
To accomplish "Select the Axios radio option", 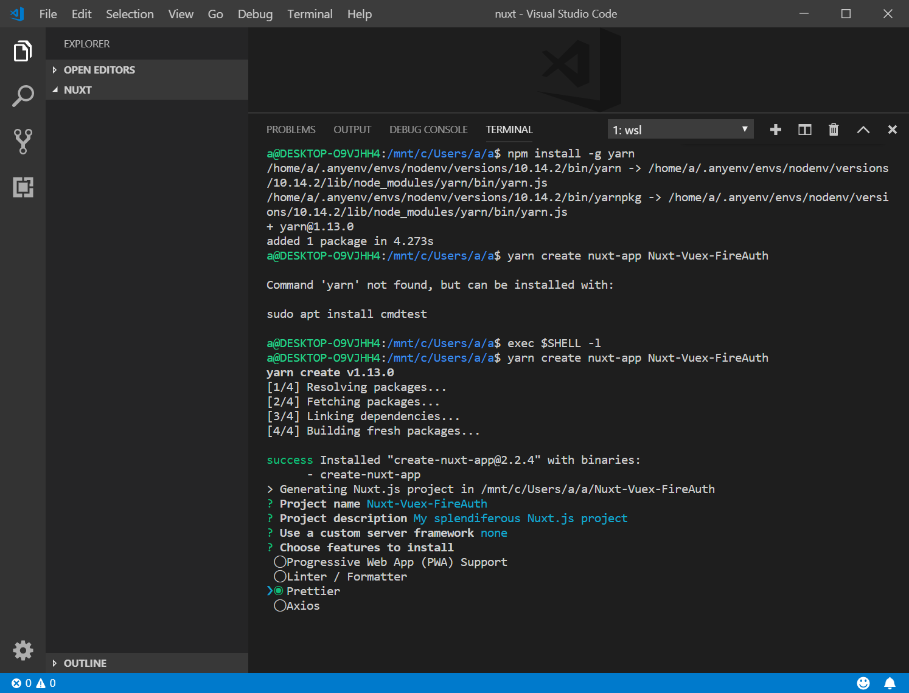I will click(280, 605).
